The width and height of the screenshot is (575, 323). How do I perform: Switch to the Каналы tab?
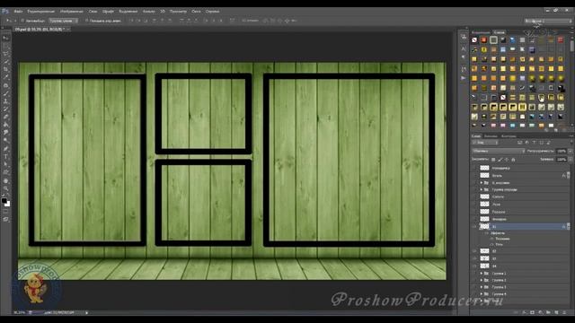point(491,136)
